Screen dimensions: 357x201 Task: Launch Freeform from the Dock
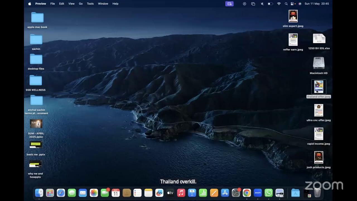159,193
